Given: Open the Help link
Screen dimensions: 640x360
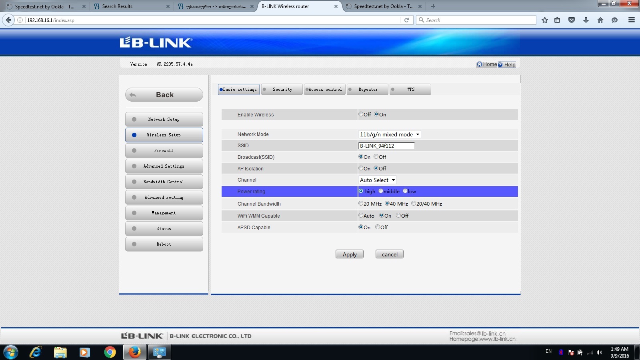Looking at the screenshot, I should 507,64.
